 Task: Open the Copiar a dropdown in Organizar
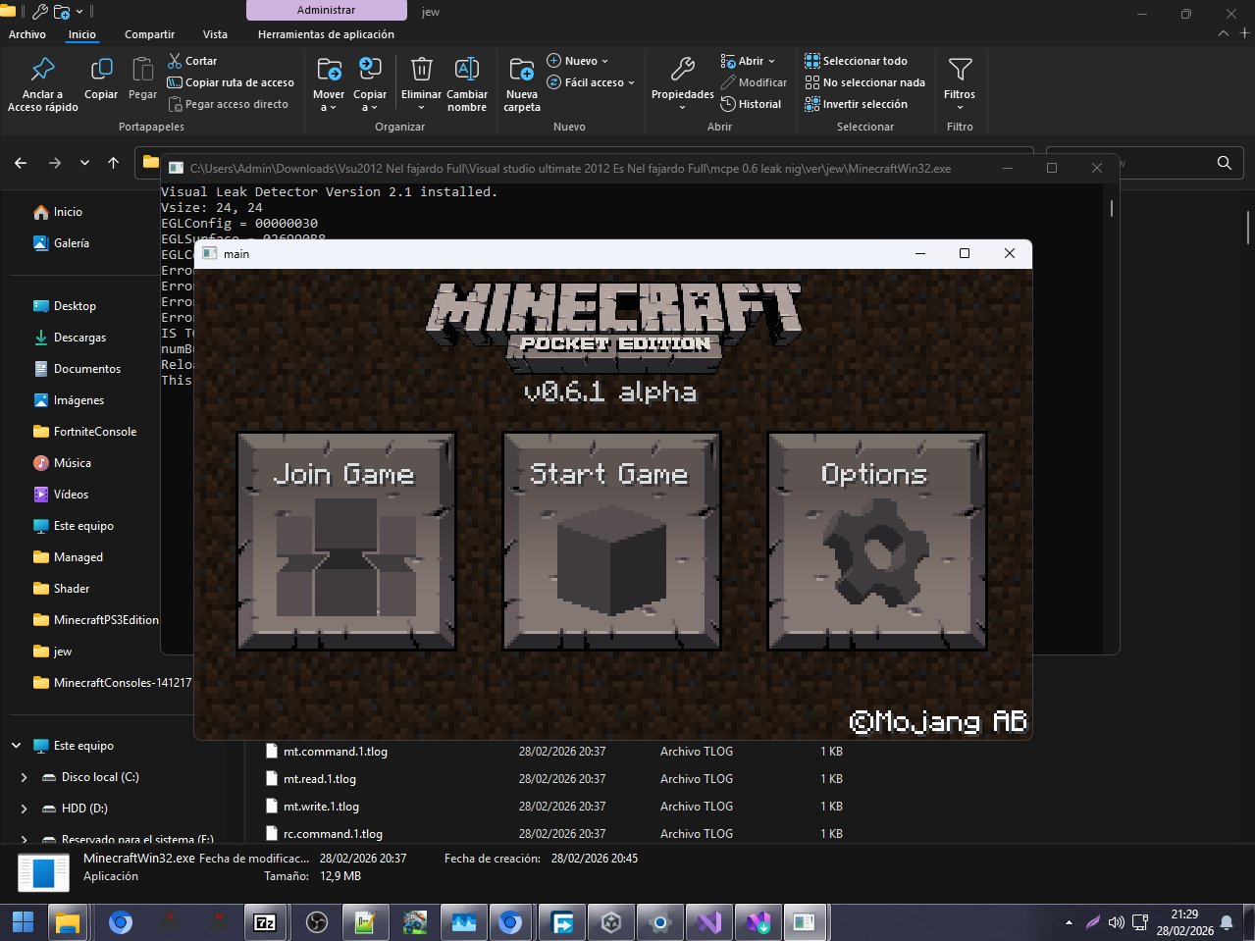(370, 83)
